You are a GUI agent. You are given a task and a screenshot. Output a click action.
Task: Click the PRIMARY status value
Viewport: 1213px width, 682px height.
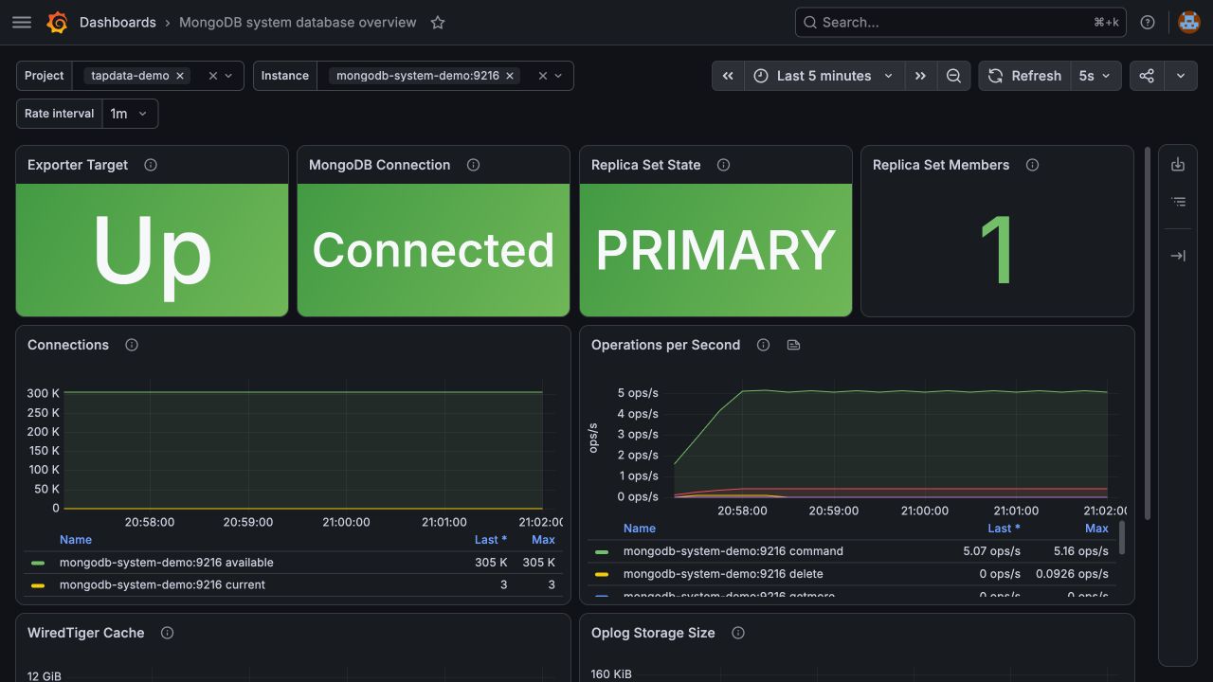tap(715, 250)
